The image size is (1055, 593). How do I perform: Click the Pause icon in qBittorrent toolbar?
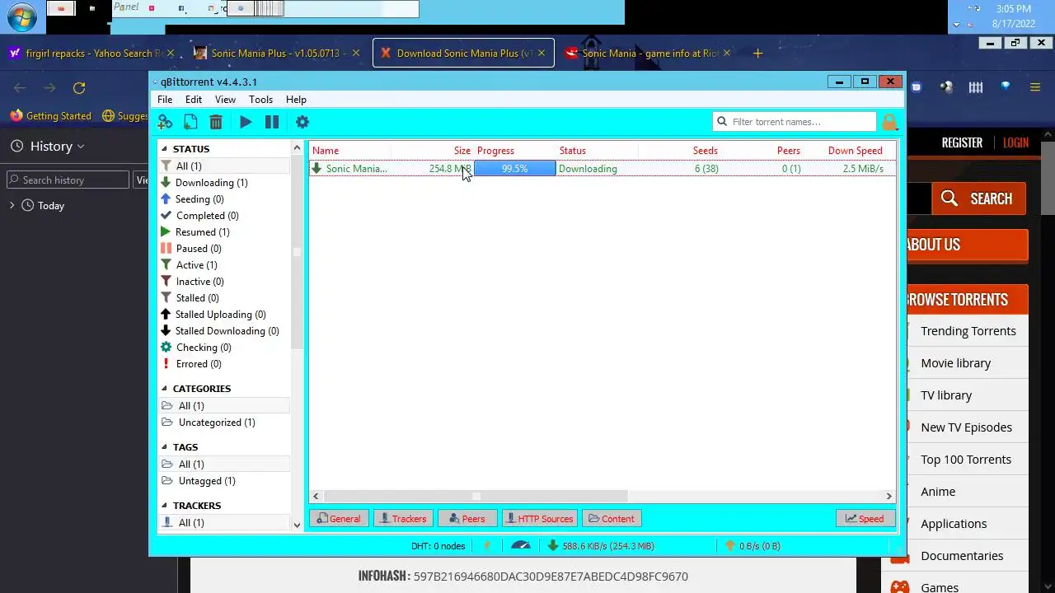click(x=272, y=122)
